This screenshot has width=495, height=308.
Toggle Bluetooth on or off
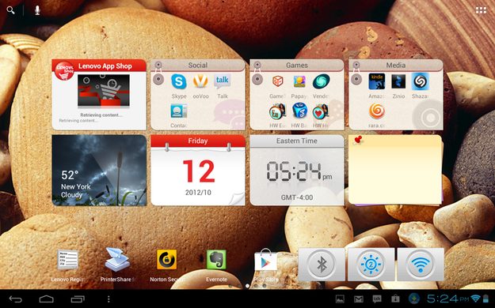tap(322, 265)
